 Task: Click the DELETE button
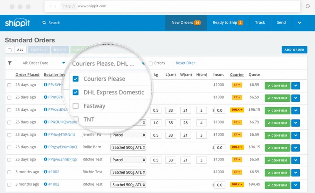[60, 50]
